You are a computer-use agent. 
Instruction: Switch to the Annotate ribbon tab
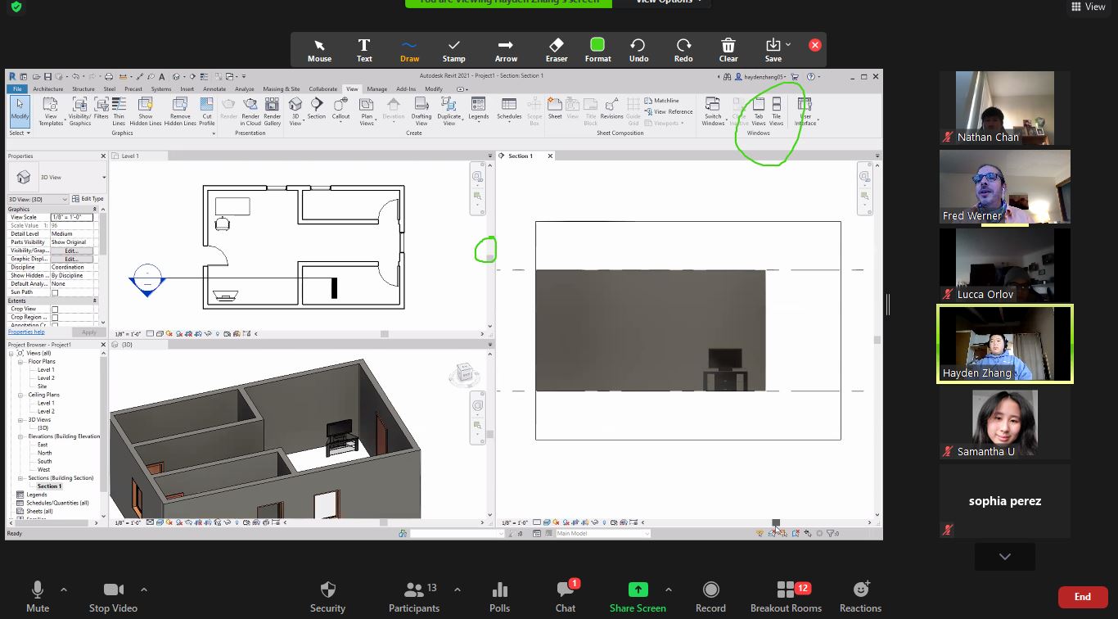tap(214, 89)
